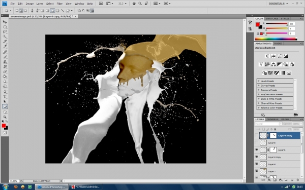The image size is (305, 190).
Task: Select the Lasso tool
Action: click(5, 32)
